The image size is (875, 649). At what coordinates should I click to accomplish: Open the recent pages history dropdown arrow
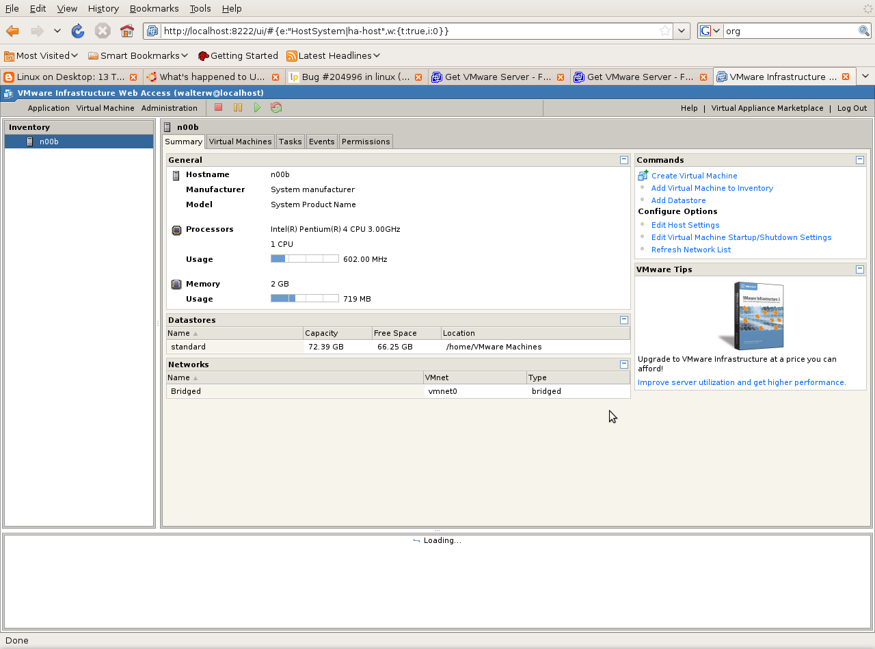(57, 31)
